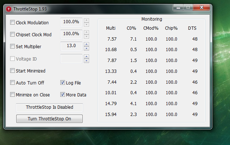Click the Voltage ID up arrow
Viewport: 230px width, 145px height.
[x=86, y=57]
